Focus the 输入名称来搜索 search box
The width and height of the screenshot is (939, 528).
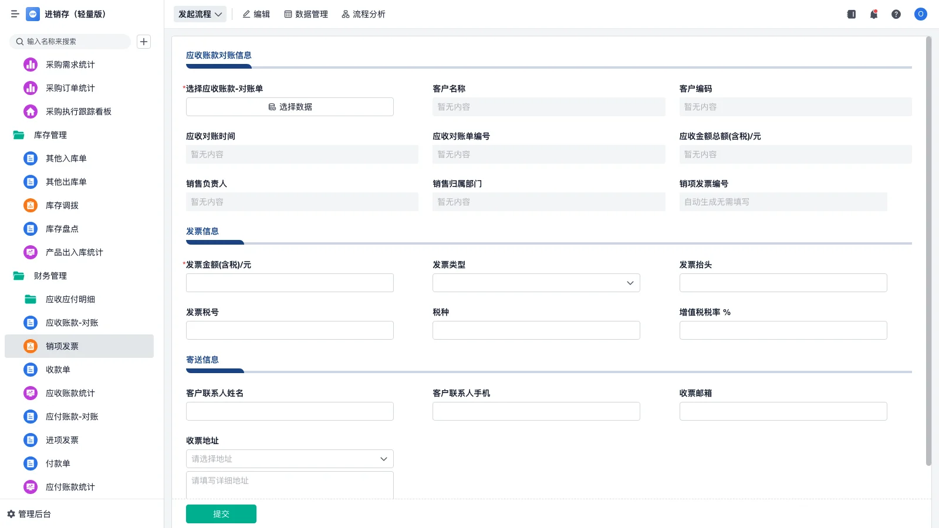[x=70, y=42]
